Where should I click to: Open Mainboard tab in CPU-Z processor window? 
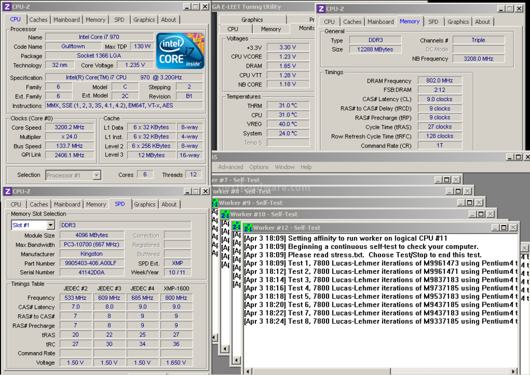coord(67,20)
